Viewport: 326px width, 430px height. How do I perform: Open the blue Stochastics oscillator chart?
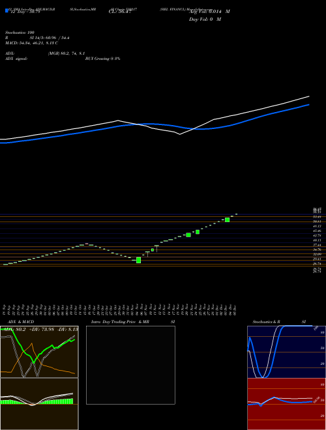(286, 352)
